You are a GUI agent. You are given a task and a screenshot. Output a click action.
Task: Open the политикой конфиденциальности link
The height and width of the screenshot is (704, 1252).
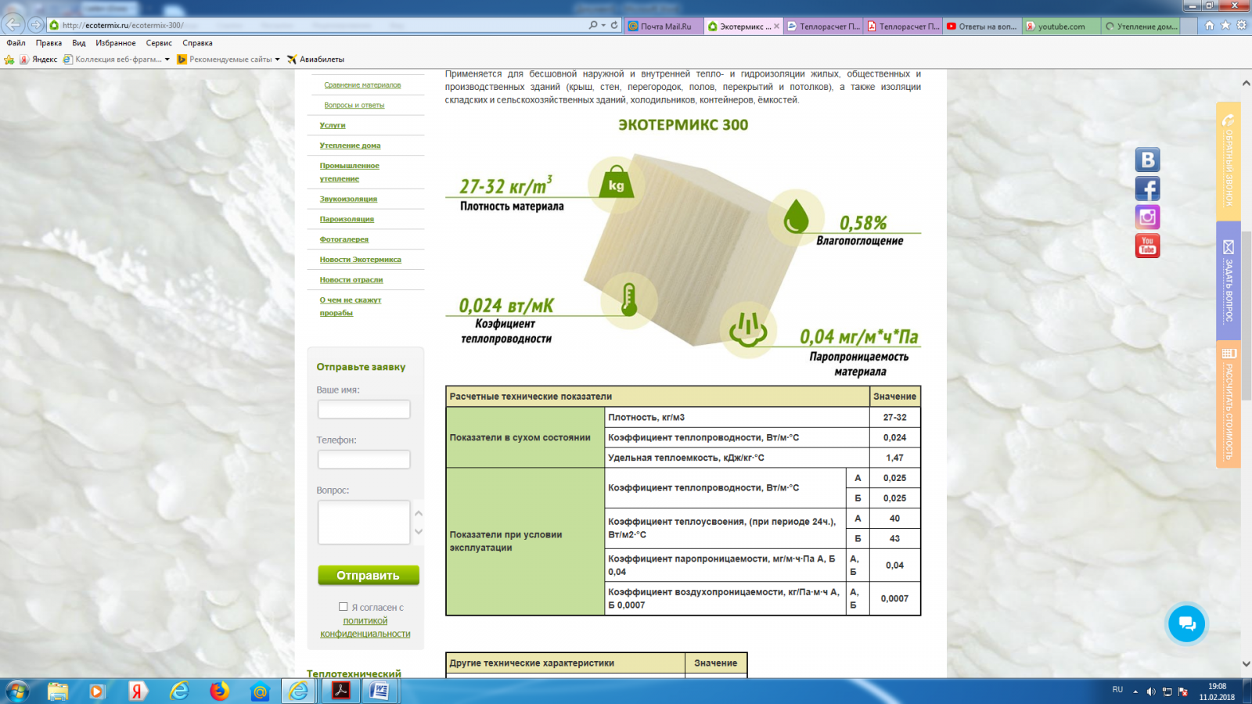tap(365, 627)
